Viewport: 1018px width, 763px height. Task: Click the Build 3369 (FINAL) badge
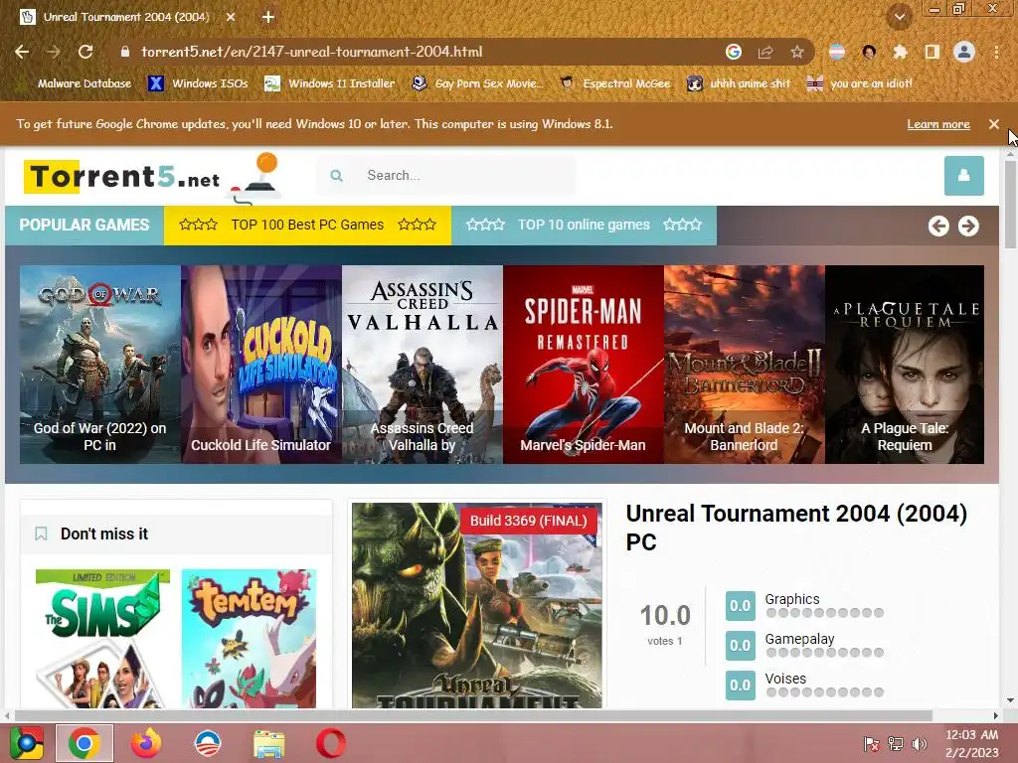(528, 521)
